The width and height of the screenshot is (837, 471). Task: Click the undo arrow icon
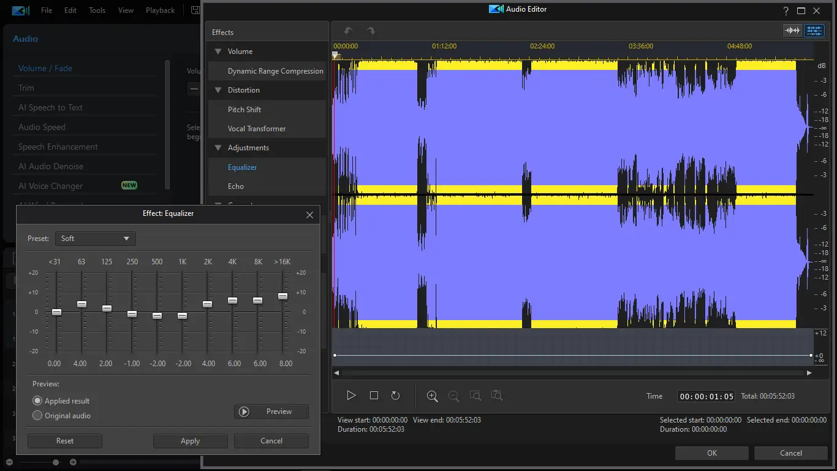point(348,31)
